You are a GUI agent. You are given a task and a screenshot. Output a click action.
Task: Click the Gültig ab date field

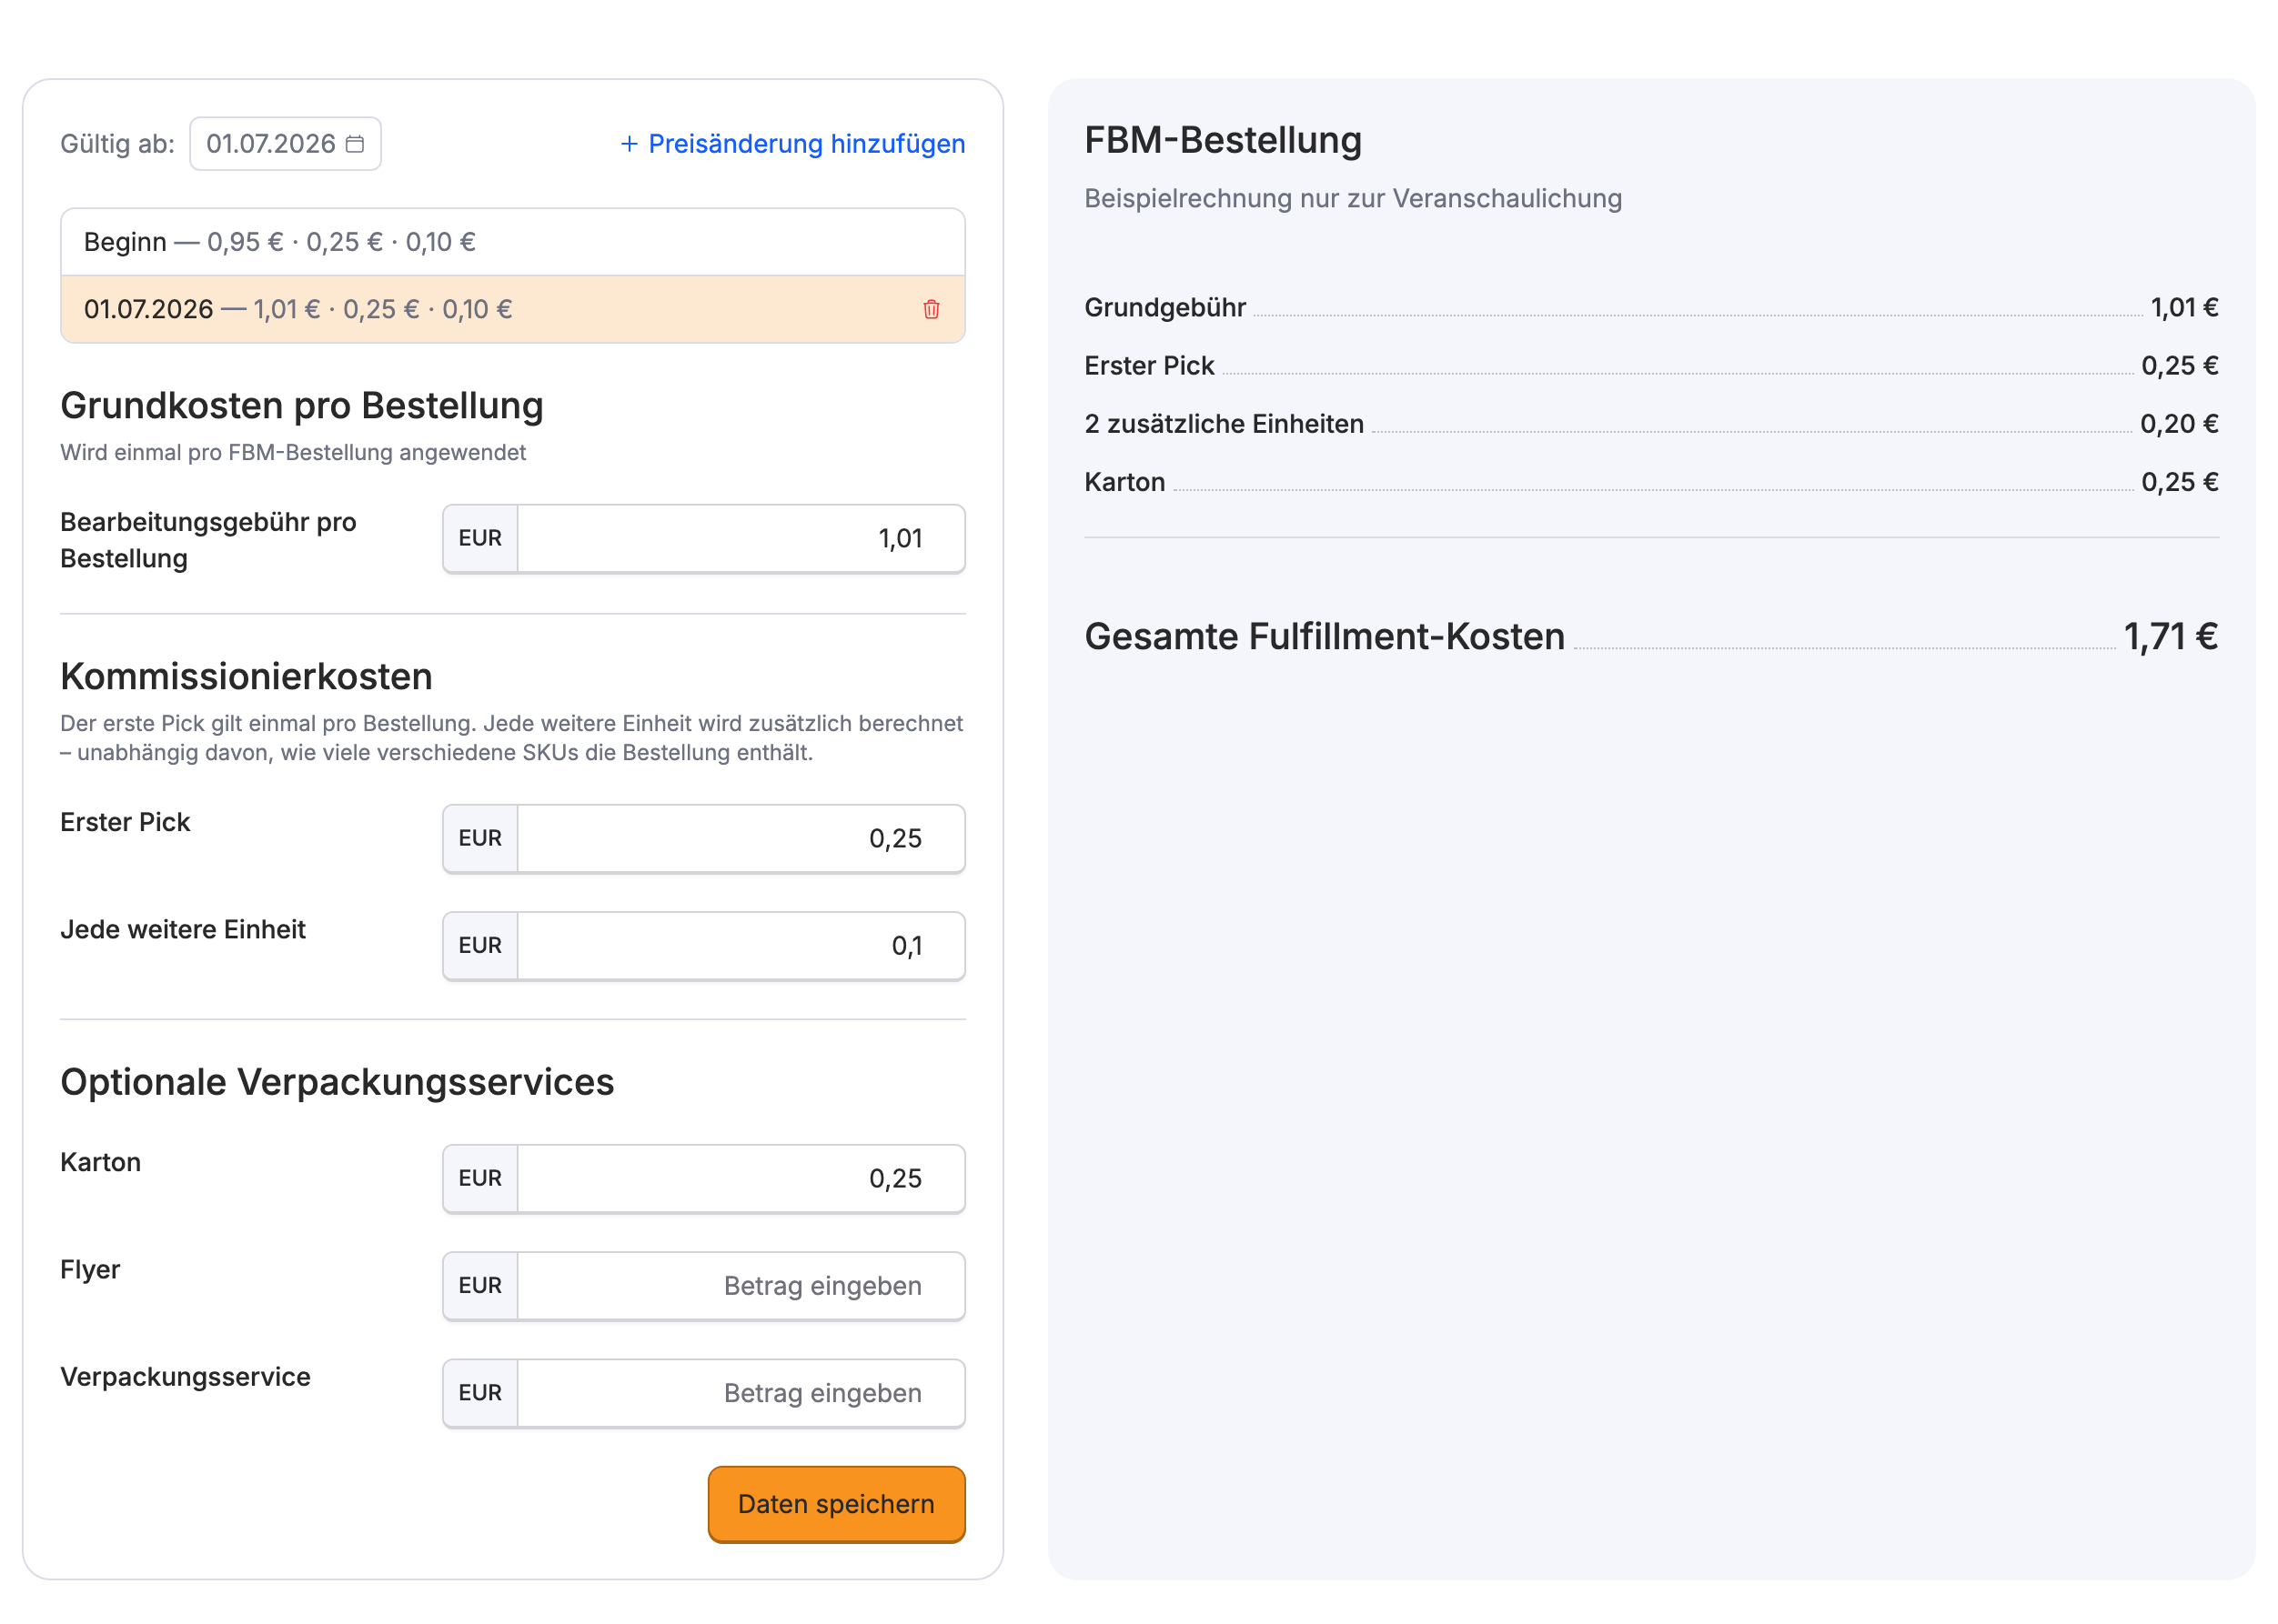click(285, 144)
